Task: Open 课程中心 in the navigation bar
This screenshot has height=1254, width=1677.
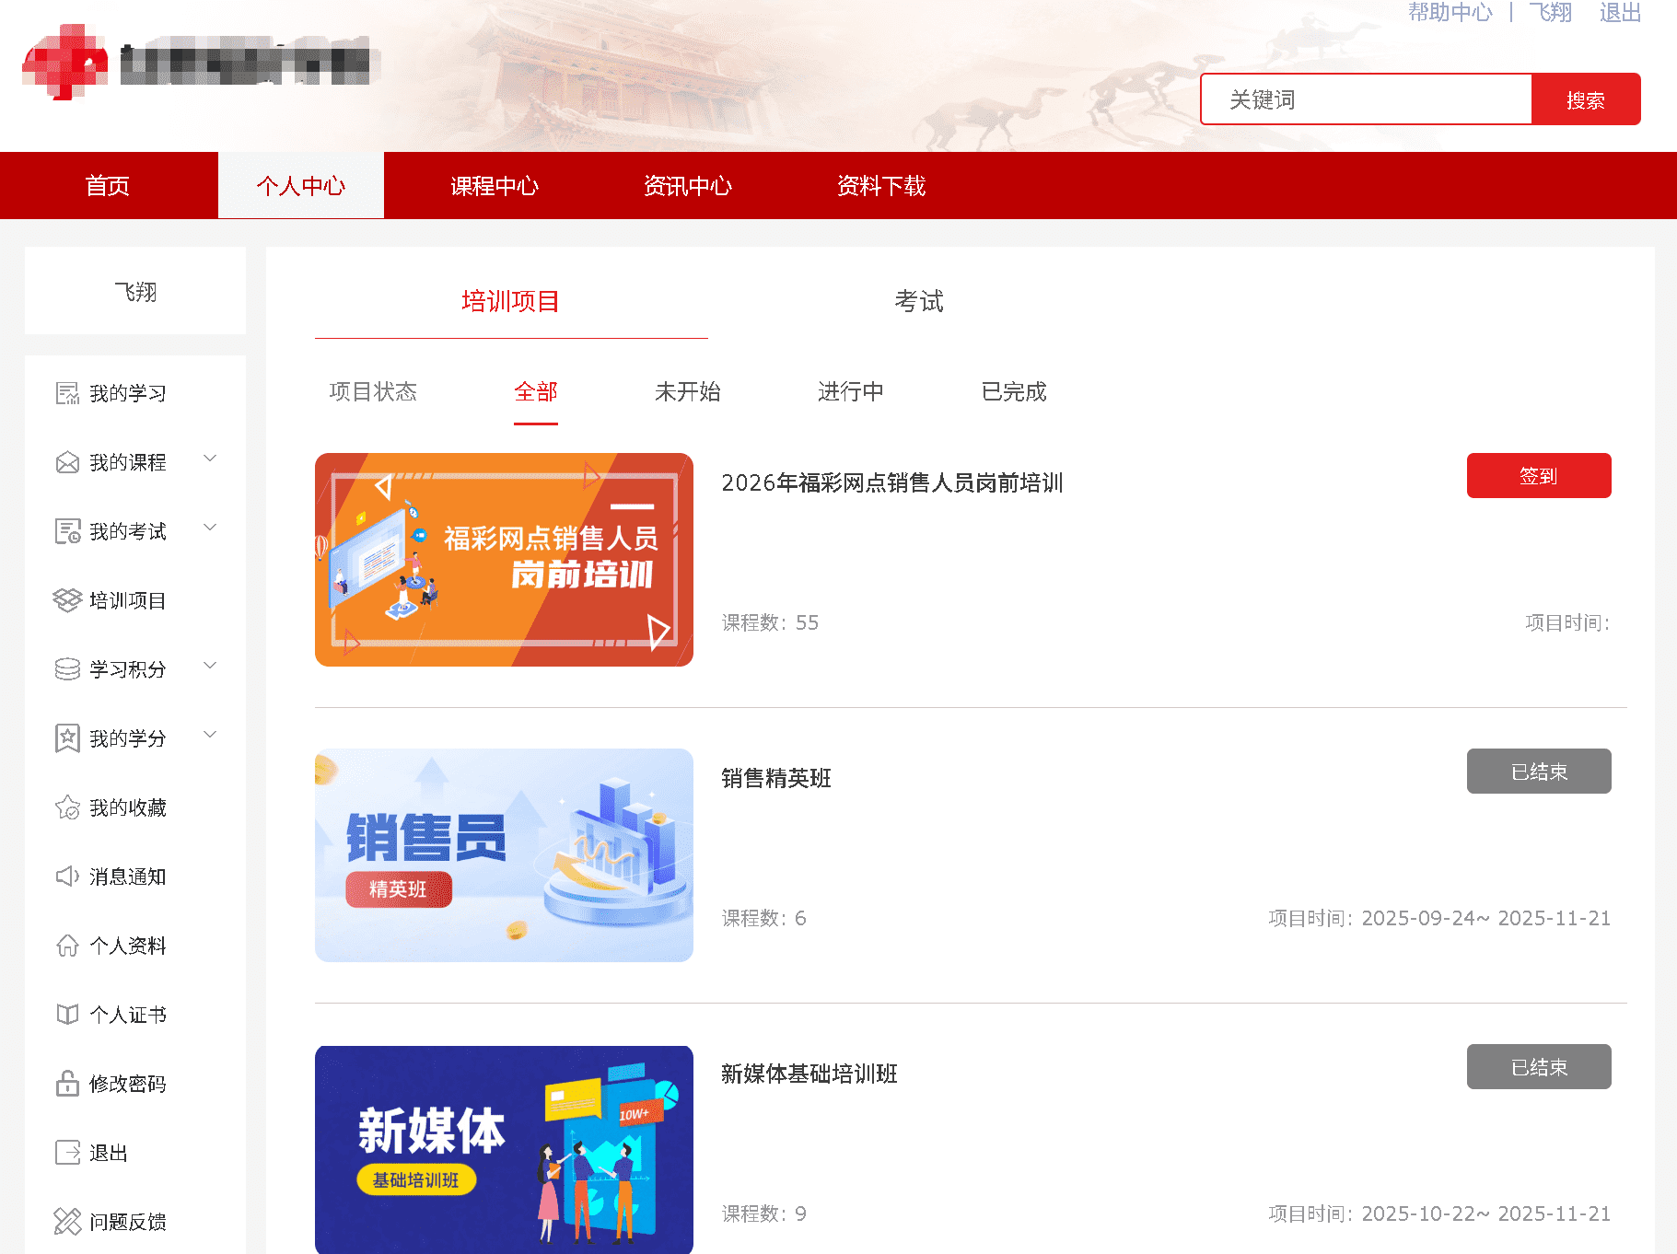Action: pyautogui.click(x=495, y=186)
